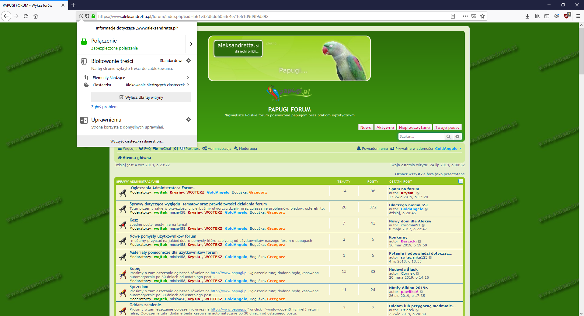Screen dimensions: 584x316
Task: Collapse the Sprawy Administracyjne category
Action: point(461,181)
